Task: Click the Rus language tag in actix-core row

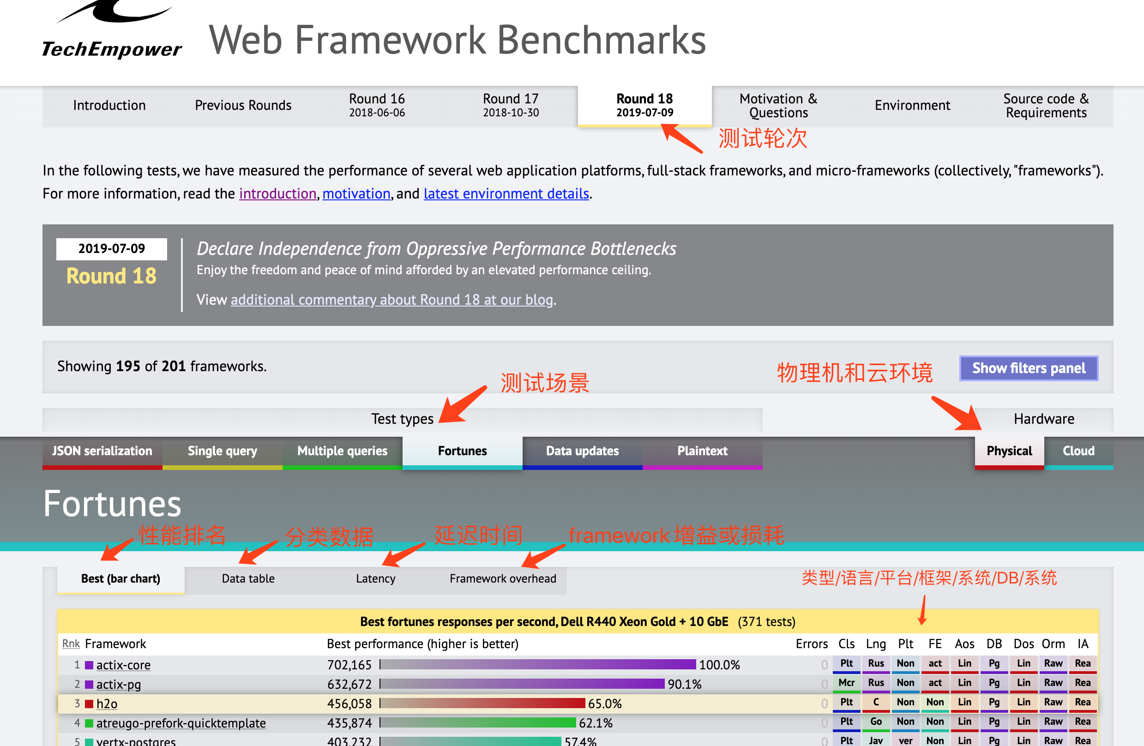Action: [x=876, y=664]
